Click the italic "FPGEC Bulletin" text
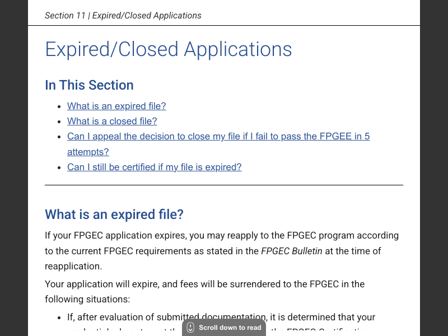 click(291, 251)
